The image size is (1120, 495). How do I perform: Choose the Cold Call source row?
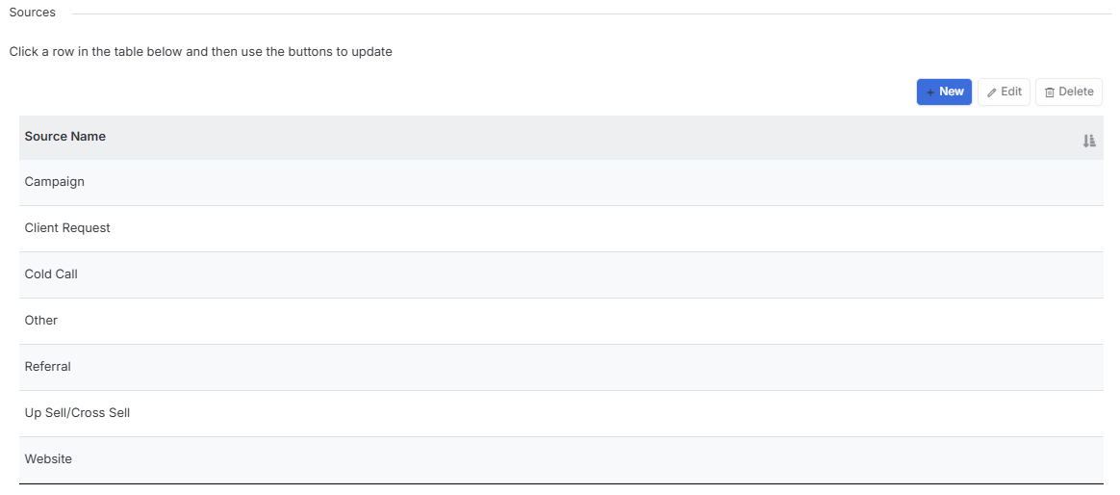(561, 274)
